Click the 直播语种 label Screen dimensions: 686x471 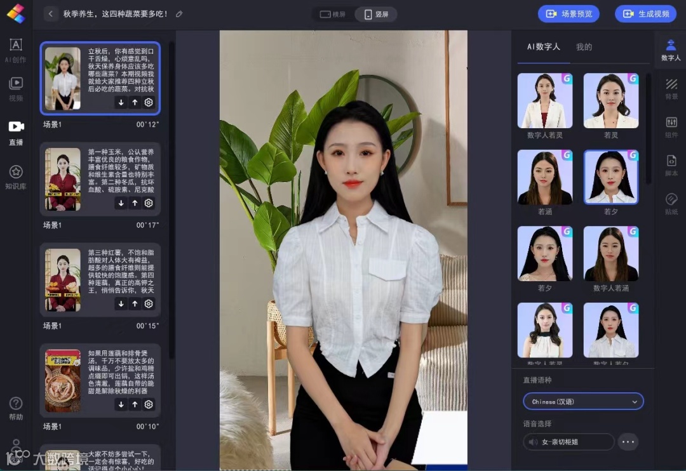pyautogui.click(x=537, y=380)
